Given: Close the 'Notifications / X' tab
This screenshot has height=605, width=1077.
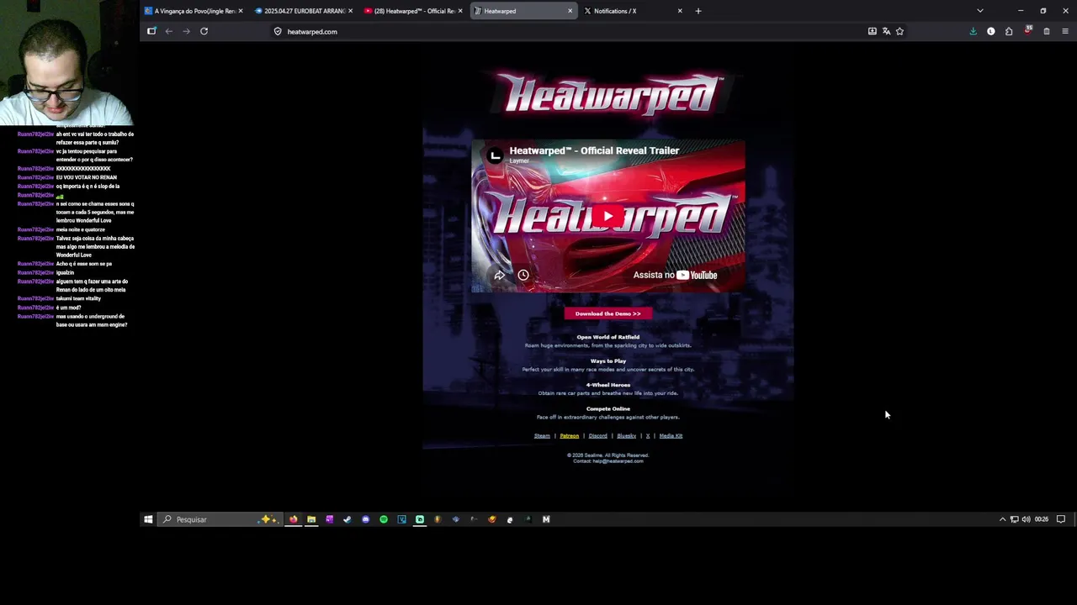Looking at the screenshot, I should [680, 11].
